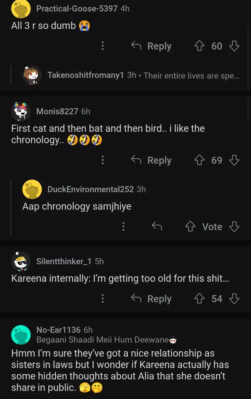
Task: Reply to Monis8227's comment
Action: click(151, 160)
